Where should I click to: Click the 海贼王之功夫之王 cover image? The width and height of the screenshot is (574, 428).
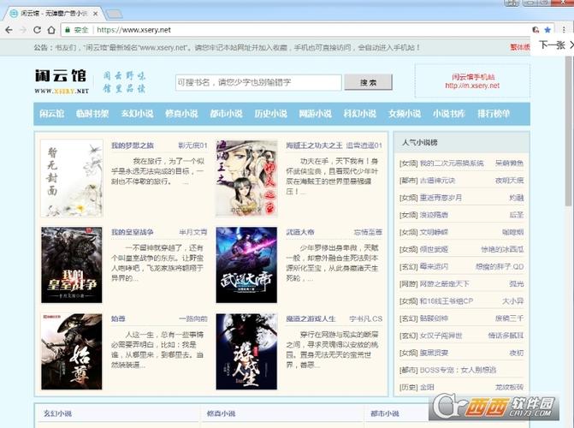[246, 178]
